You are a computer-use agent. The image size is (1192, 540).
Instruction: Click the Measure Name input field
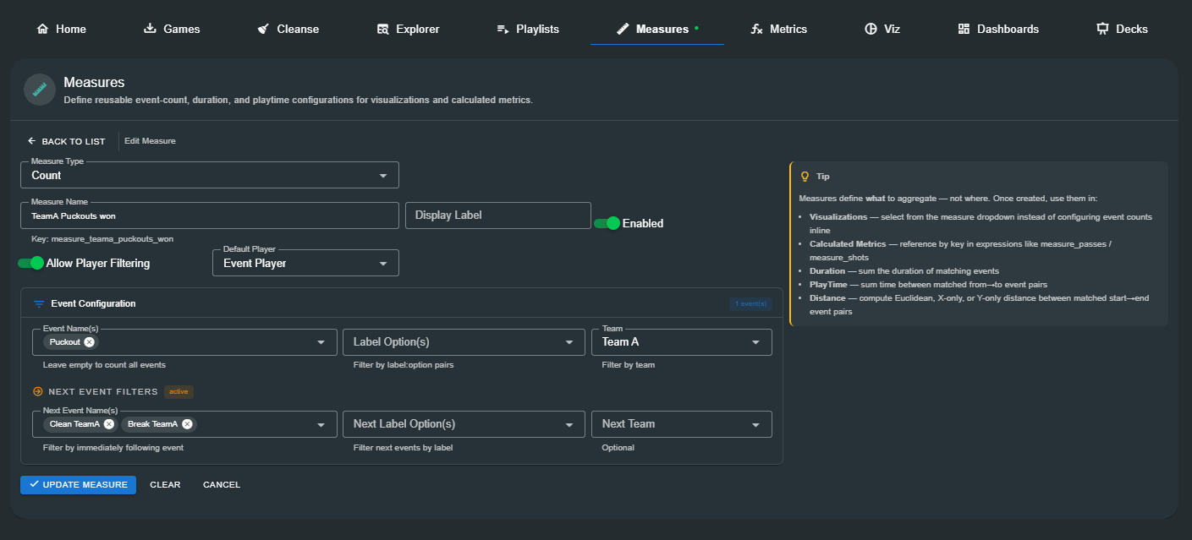[210, 215]
